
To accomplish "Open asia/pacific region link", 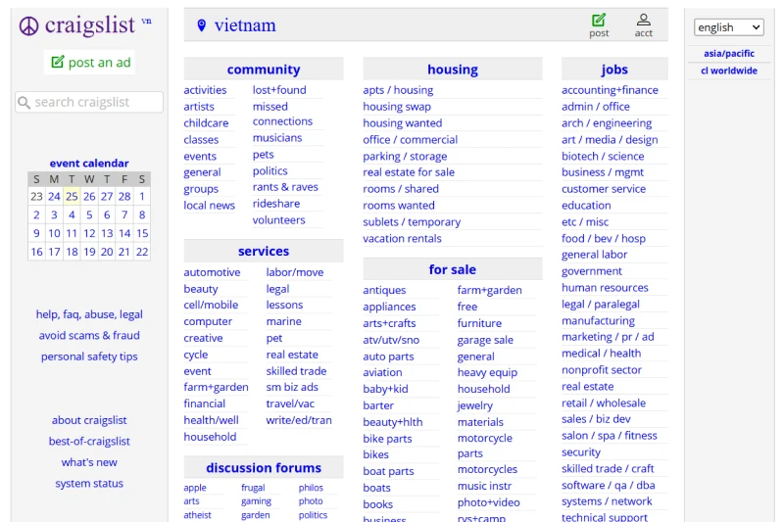I will click(729, 54).
